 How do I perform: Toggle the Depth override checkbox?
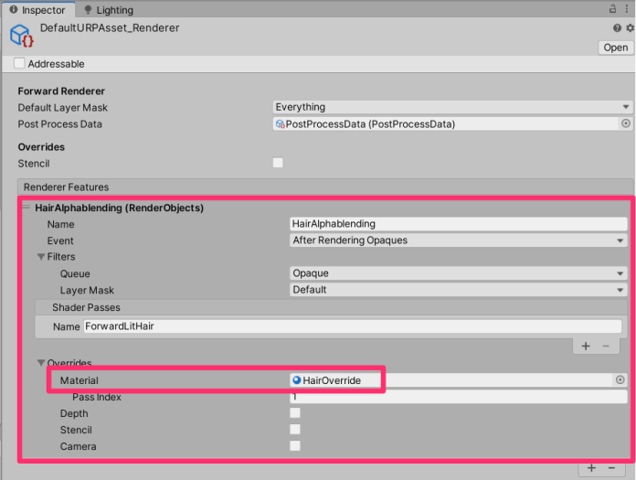[295, 413]
